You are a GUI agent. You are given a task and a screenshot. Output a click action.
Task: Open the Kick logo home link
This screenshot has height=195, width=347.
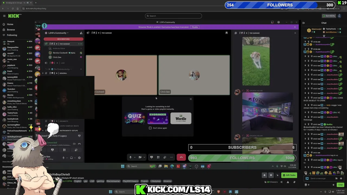(x=15, y=16)
